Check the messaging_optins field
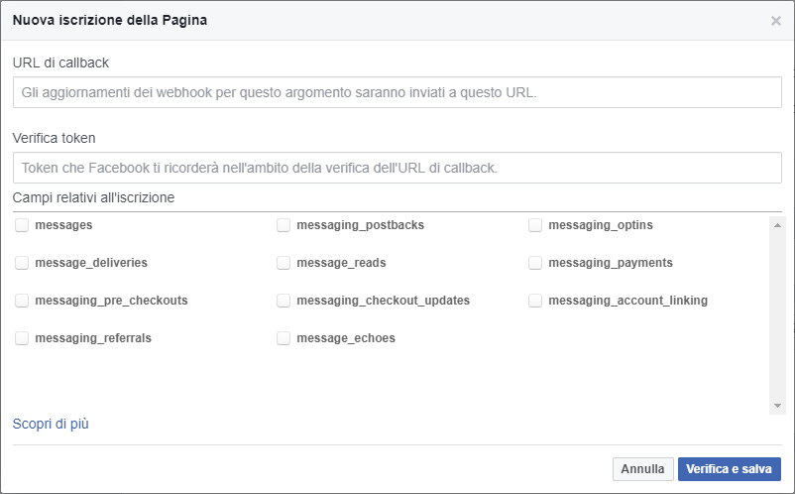 pos(535,225)
